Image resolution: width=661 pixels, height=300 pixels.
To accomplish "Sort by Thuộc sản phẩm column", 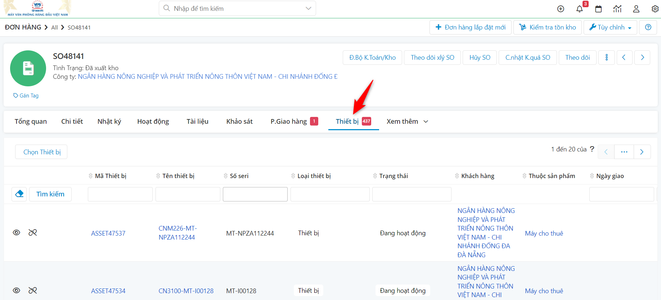I will tap(549, 176).
